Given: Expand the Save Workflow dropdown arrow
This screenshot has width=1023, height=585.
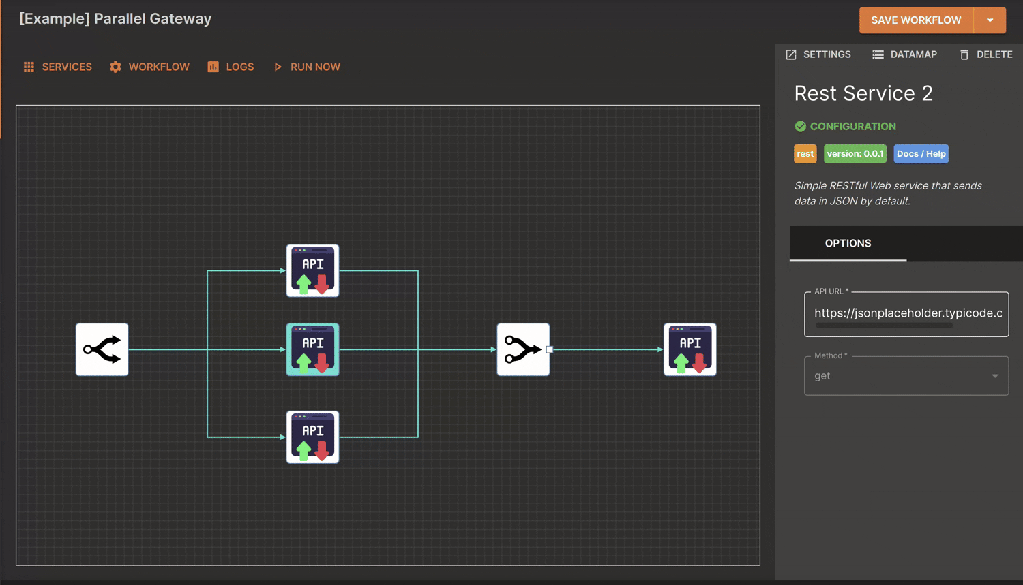Looking at the screenshot, I should [x=990, y=20].
